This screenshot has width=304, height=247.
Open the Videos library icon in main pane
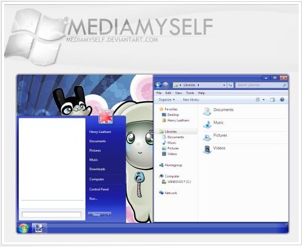(x=207, y=149)
